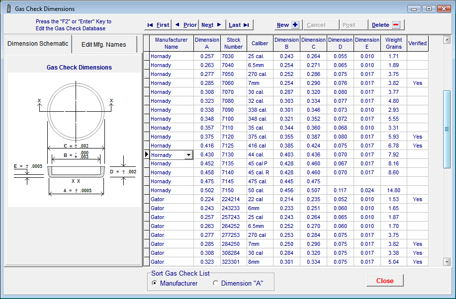The height and width of the screenshot is (299, 456).
Task: Click the Stock Number column header
Action: (x=234, y=43)
